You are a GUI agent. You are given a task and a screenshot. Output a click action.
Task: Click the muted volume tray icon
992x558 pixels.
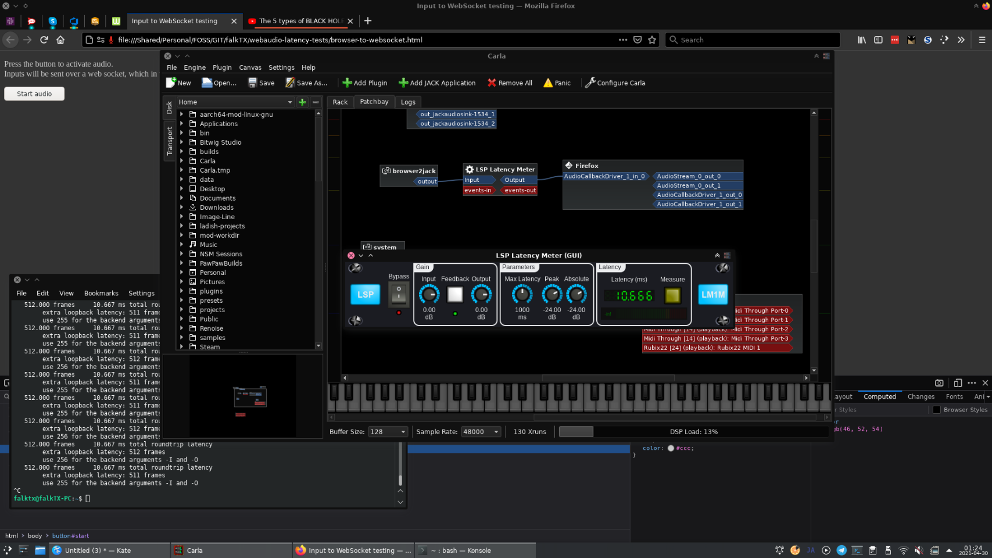(x=919, y=550)
